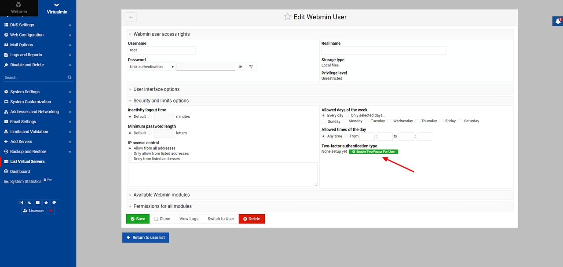
Task: Open the Unix authentication password dropdown
Action: tap(152, 67)
